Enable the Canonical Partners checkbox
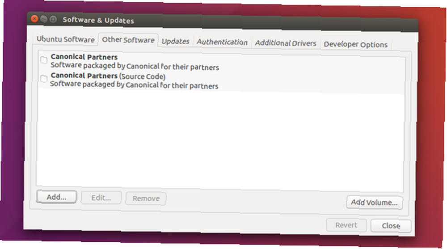 click(x=44, y=60)
